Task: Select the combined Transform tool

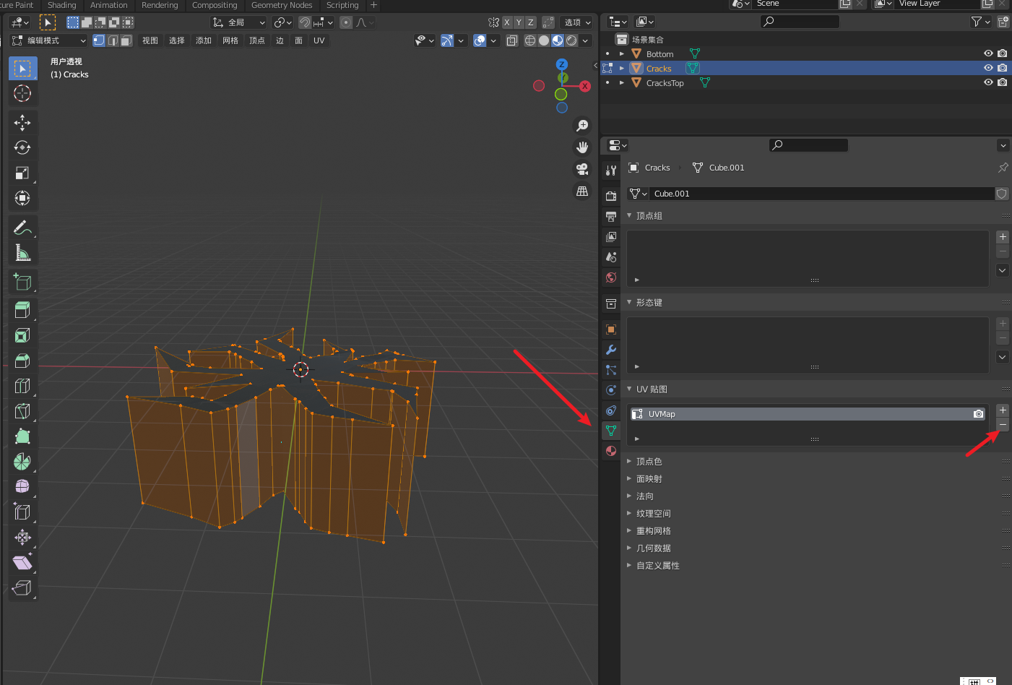Action: point(22,198)
